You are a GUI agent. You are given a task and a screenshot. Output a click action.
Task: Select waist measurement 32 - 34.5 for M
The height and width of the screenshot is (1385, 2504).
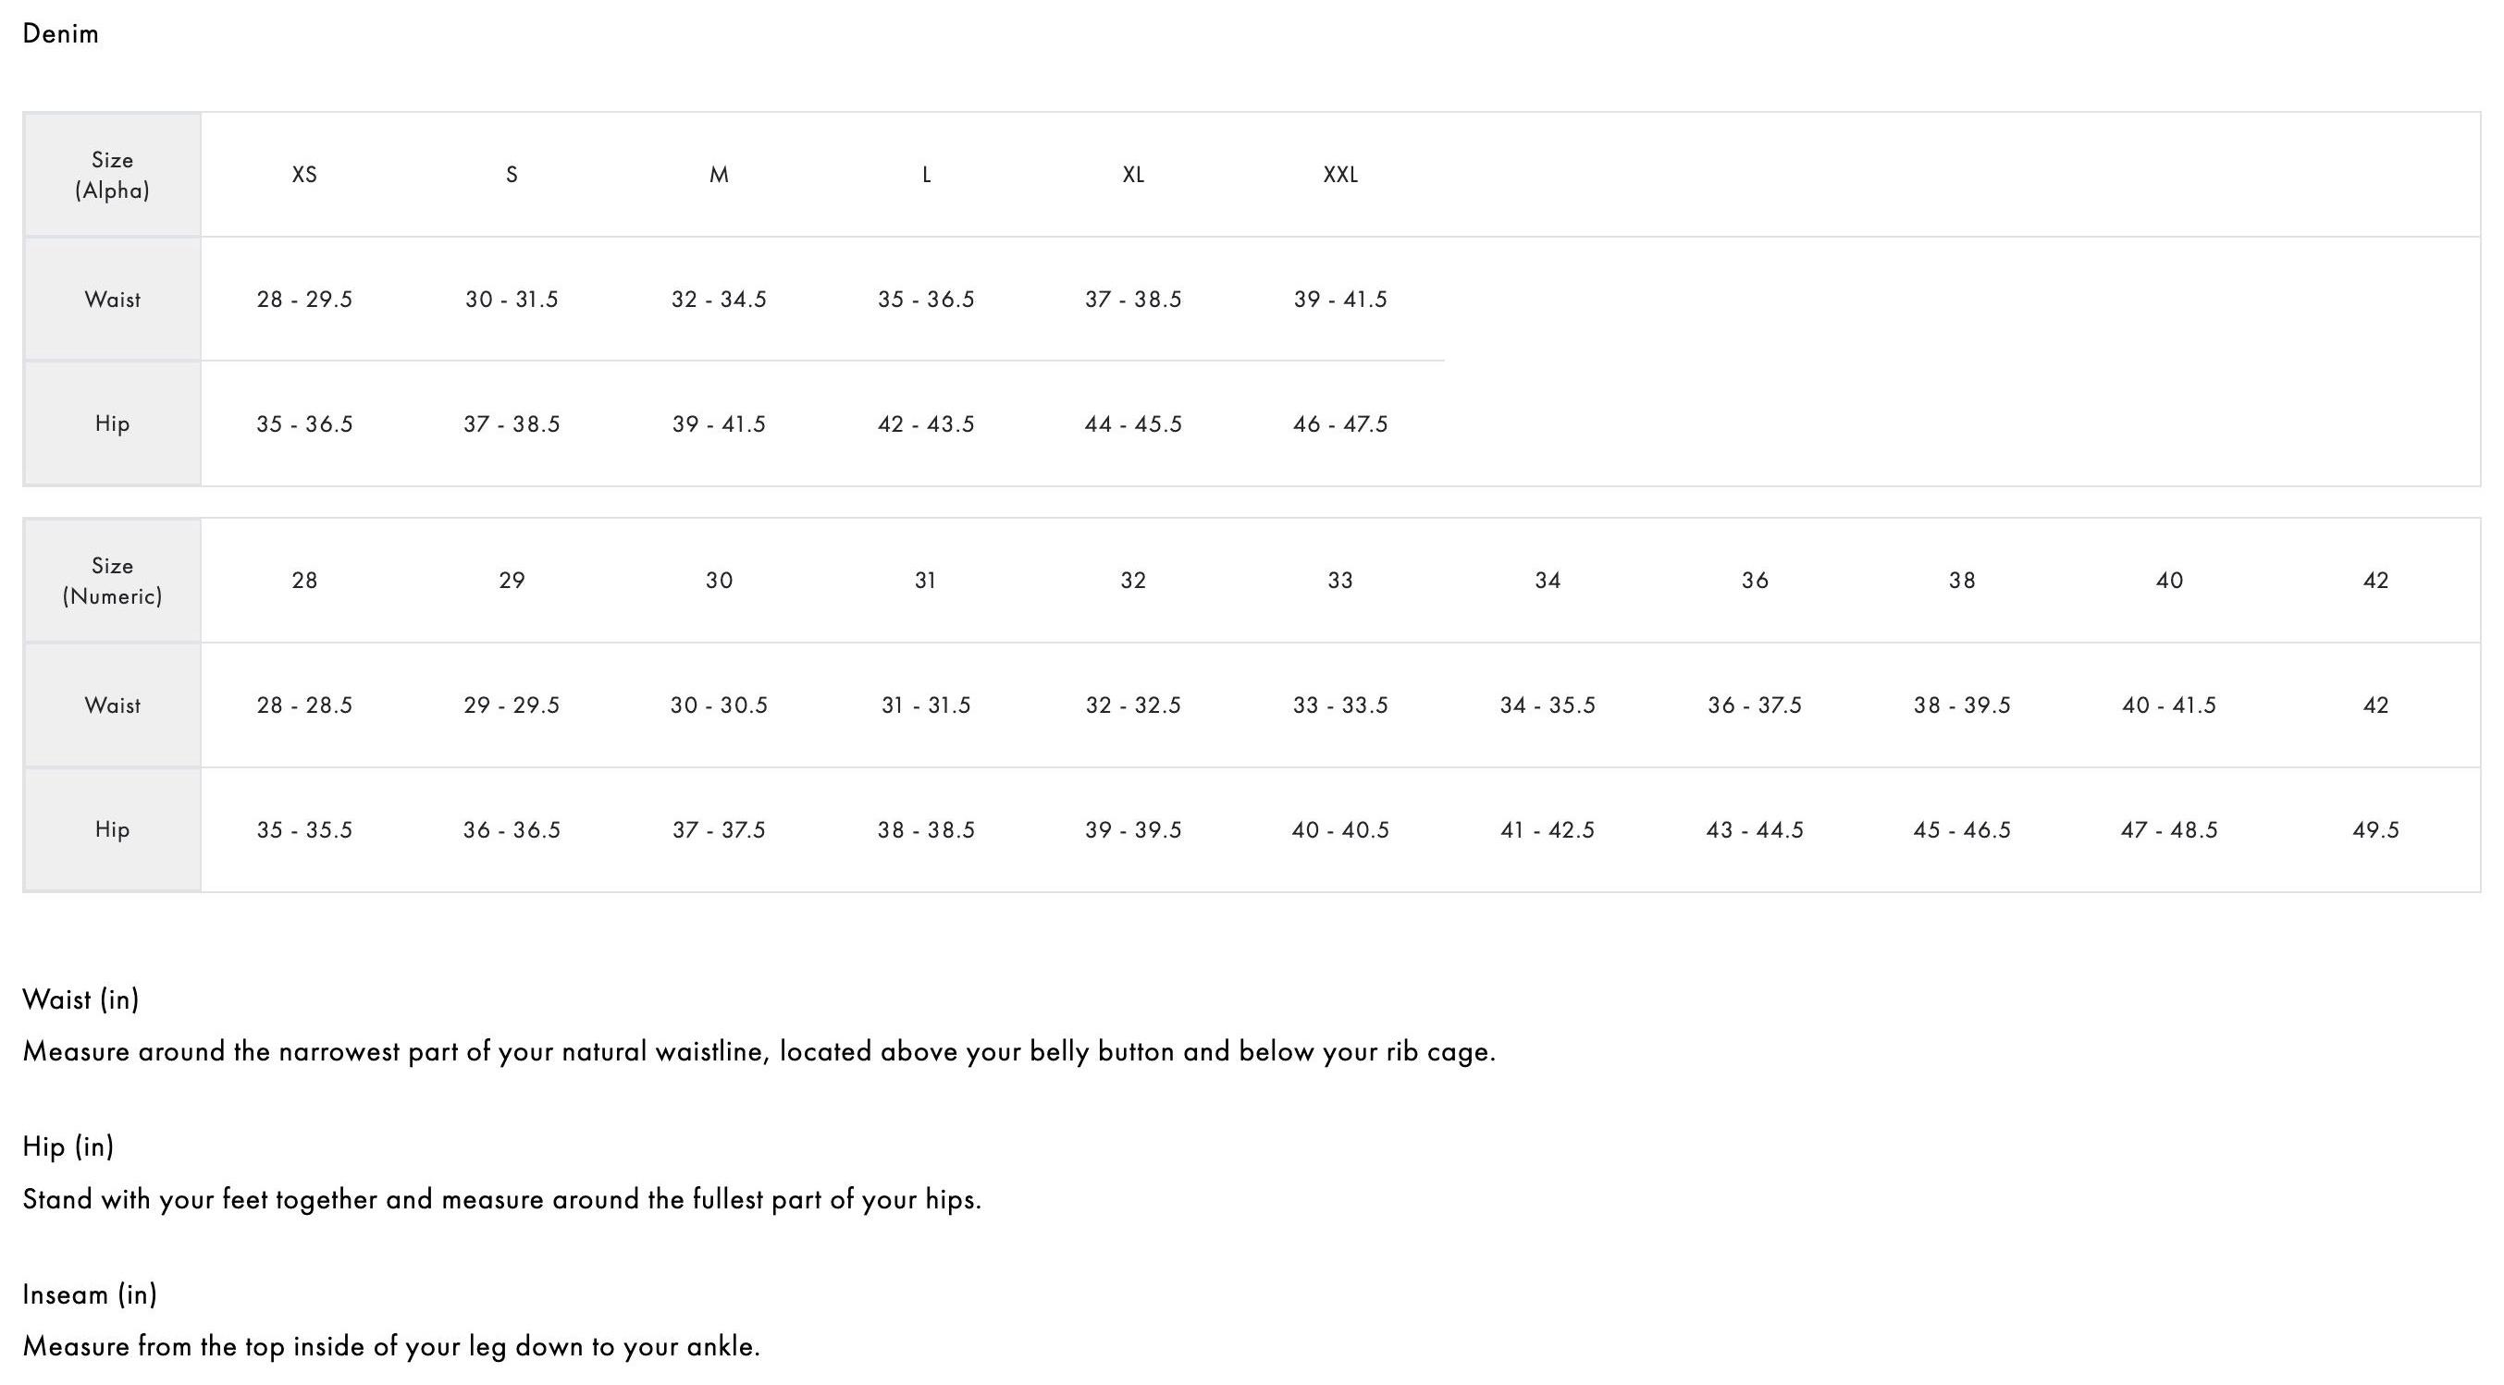click(719, 300)
